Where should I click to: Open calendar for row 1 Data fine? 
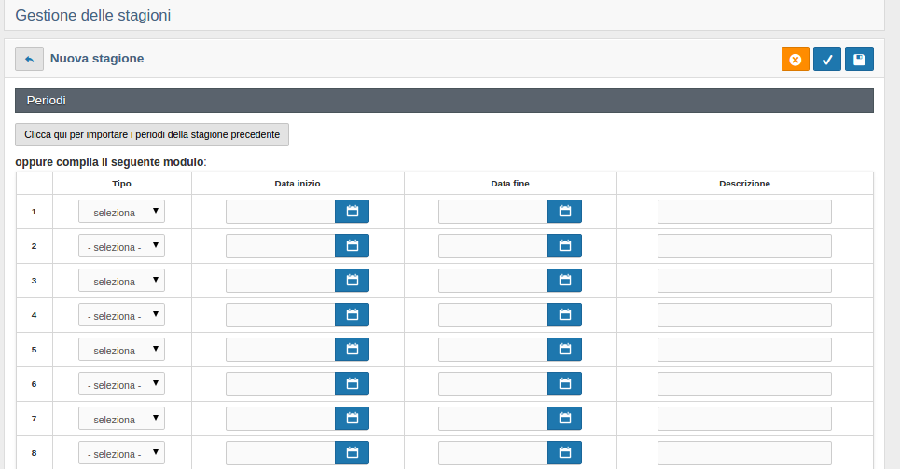point(565,212)
